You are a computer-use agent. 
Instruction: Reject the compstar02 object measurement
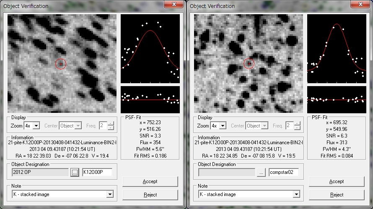337,195
